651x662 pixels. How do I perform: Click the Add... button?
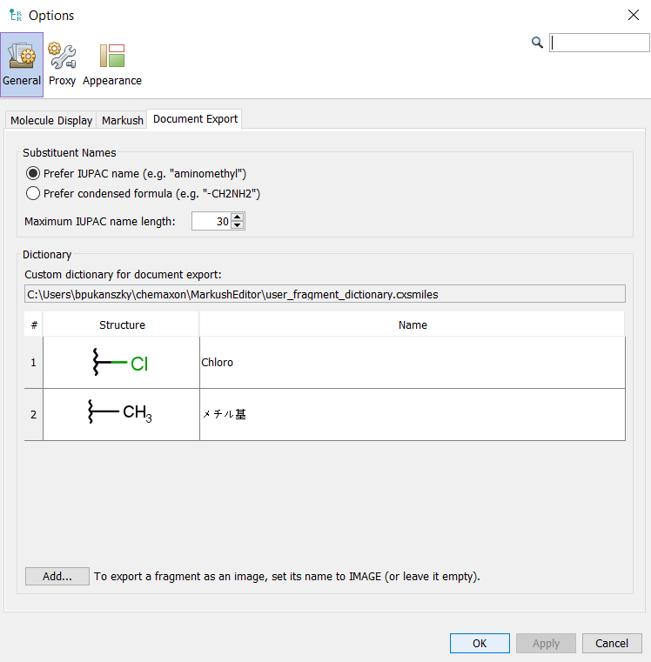(57, 576)
